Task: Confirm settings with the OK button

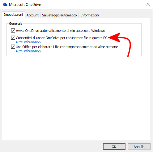Action: click(x=114, y=146)
